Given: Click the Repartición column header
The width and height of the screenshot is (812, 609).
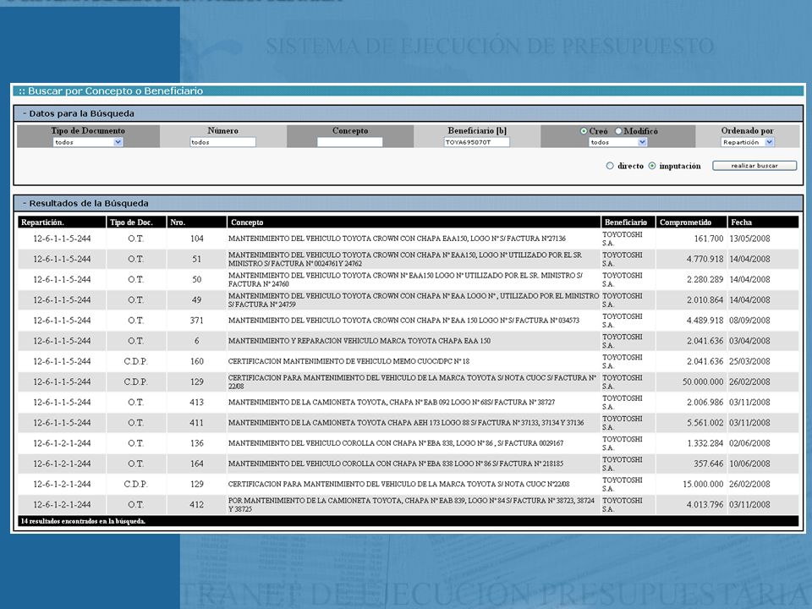Looking at the screenshot, I should [x=62, y=222].
